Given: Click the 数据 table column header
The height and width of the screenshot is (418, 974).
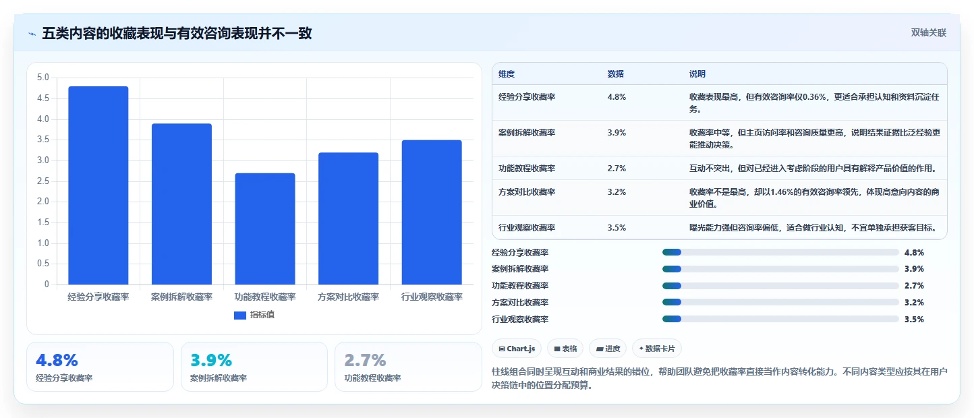Looking at the screenshot, I should point(616,74).
